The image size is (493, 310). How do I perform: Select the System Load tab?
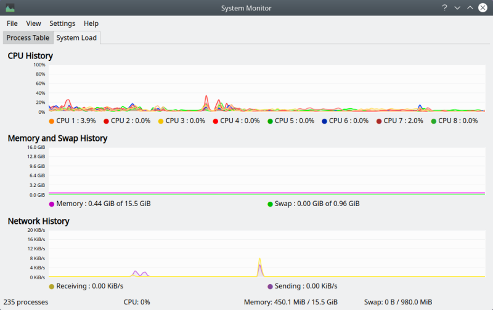coord(76,38)
